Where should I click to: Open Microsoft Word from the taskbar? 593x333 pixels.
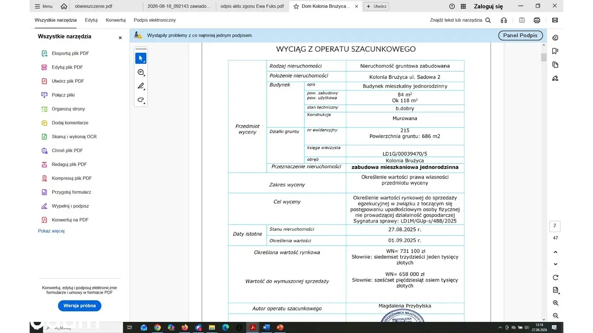point(266,327)
